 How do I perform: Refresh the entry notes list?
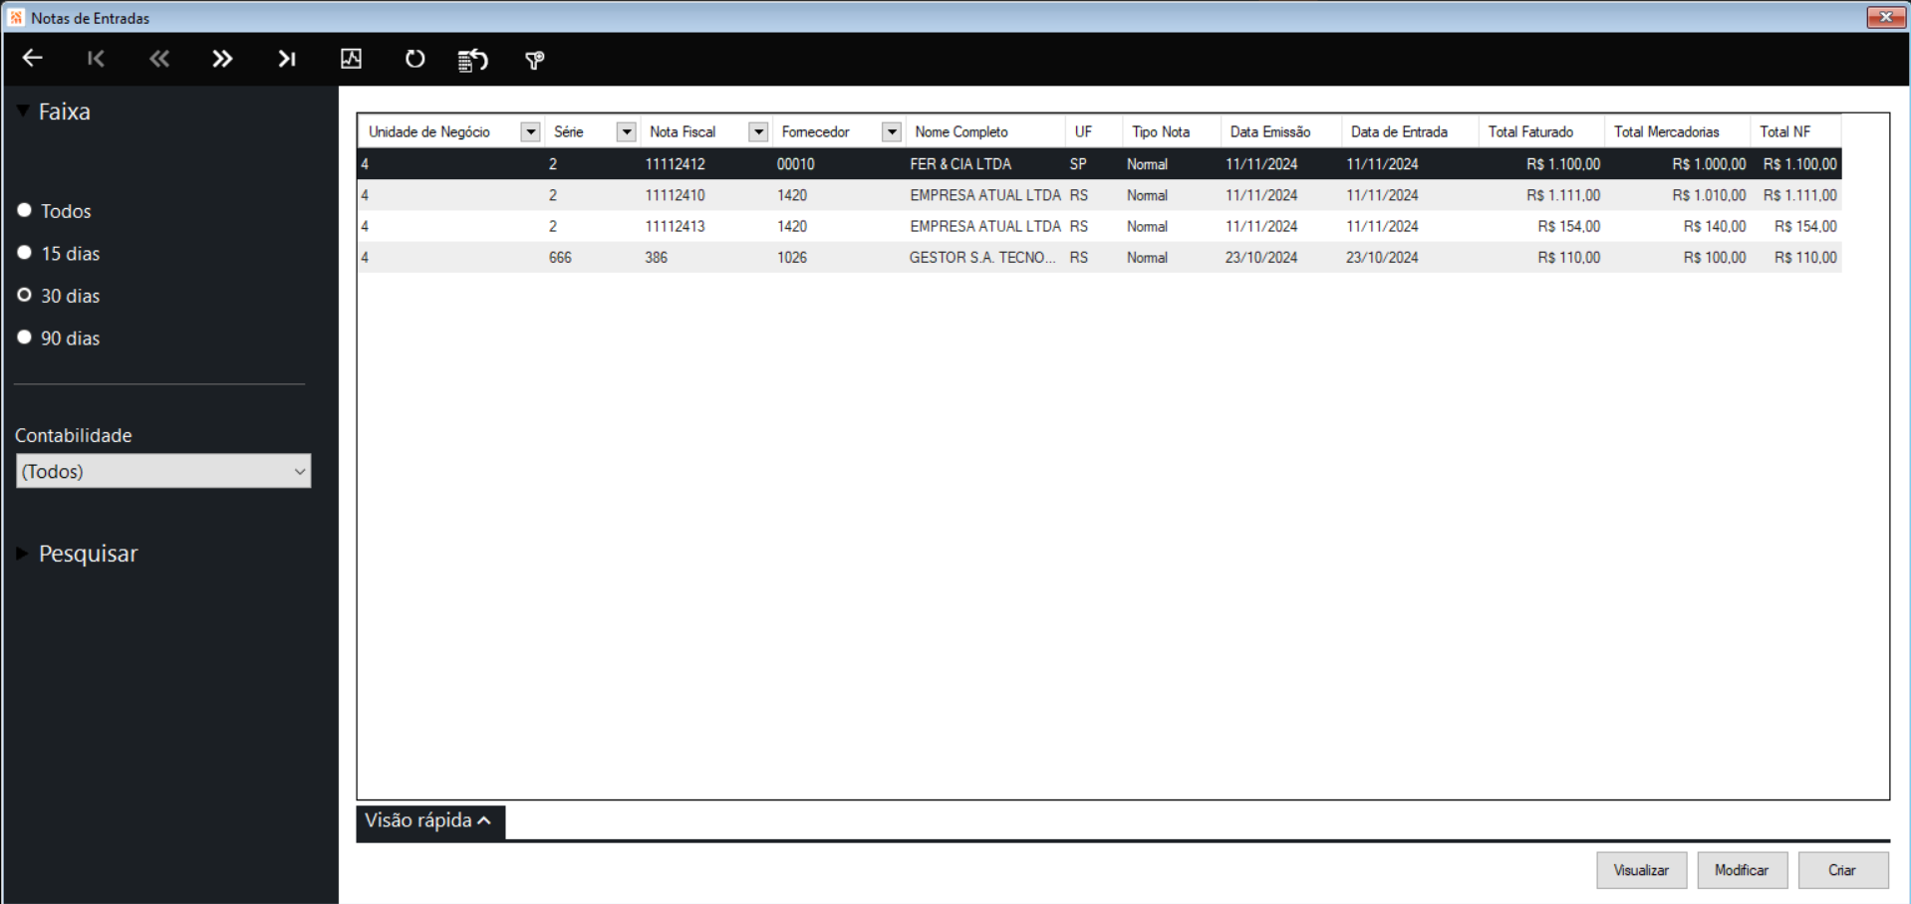414,59
